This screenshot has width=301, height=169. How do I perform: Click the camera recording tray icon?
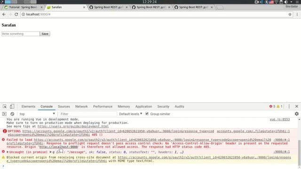click(x=257, y=2)
